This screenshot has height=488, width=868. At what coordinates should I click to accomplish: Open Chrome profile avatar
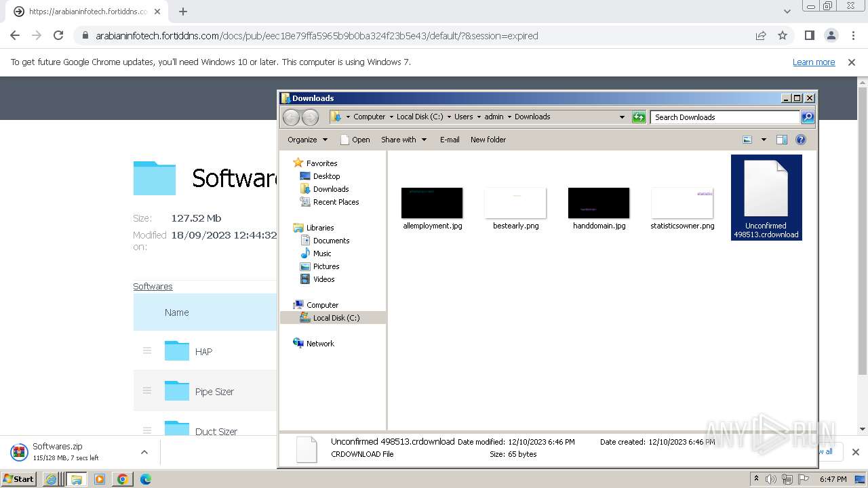(831, 35)
